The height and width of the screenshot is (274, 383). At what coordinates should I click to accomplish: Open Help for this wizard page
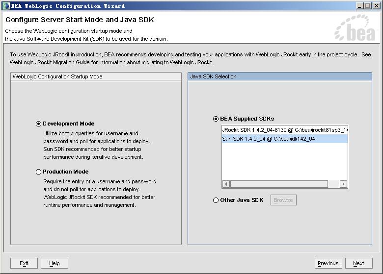(54, 263)
